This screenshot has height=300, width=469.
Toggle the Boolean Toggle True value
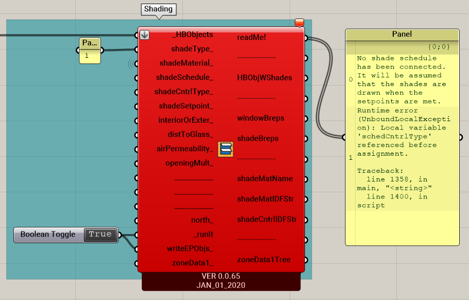pos(100,235)
